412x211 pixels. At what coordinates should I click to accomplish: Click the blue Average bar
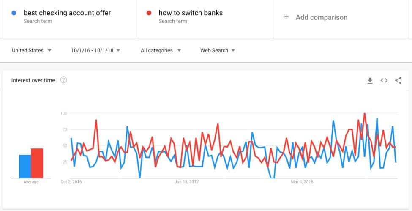coord(25,167)
